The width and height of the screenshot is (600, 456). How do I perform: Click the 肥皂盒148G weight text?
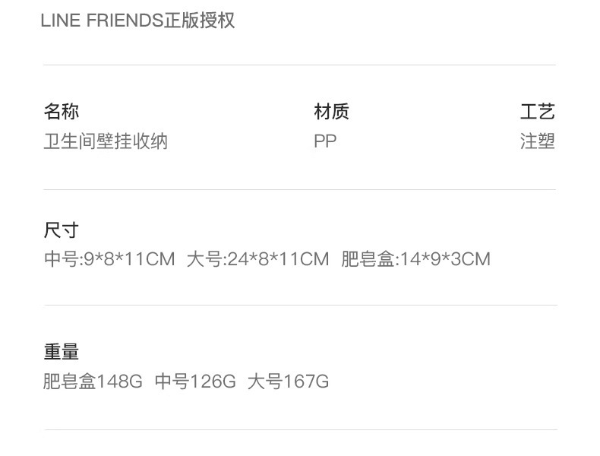point(93,381)
